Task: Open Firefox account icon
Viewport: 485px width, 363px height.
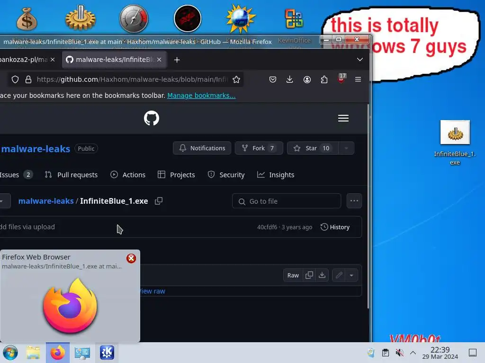Action: 307,79
